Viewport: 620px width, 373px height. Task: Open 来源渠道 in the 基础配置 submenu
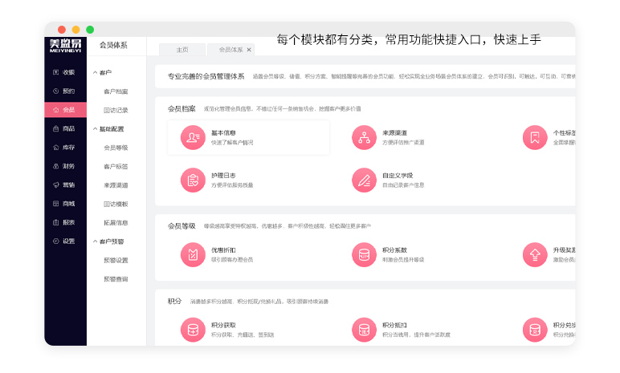coord(116,185)
